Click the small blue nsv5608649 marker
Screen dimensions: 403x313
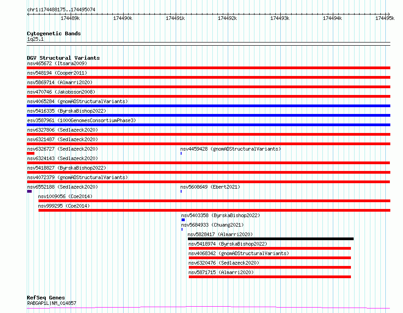(181, 191)
